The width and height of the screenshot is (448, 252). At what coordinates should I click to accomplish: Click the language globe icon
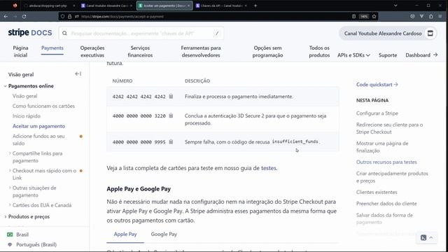(x=10, y=244)
